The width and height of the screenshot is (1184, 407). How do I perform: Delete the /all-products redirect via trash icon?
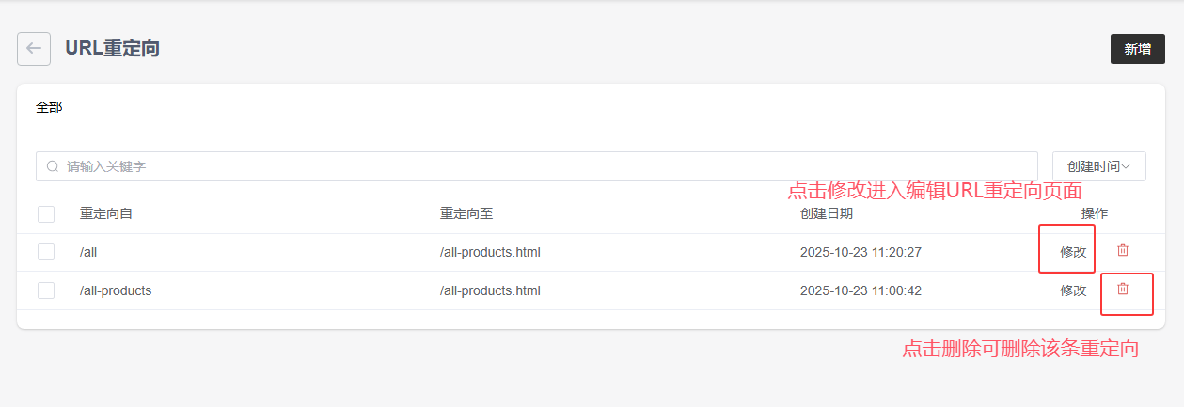point(1122,289)
